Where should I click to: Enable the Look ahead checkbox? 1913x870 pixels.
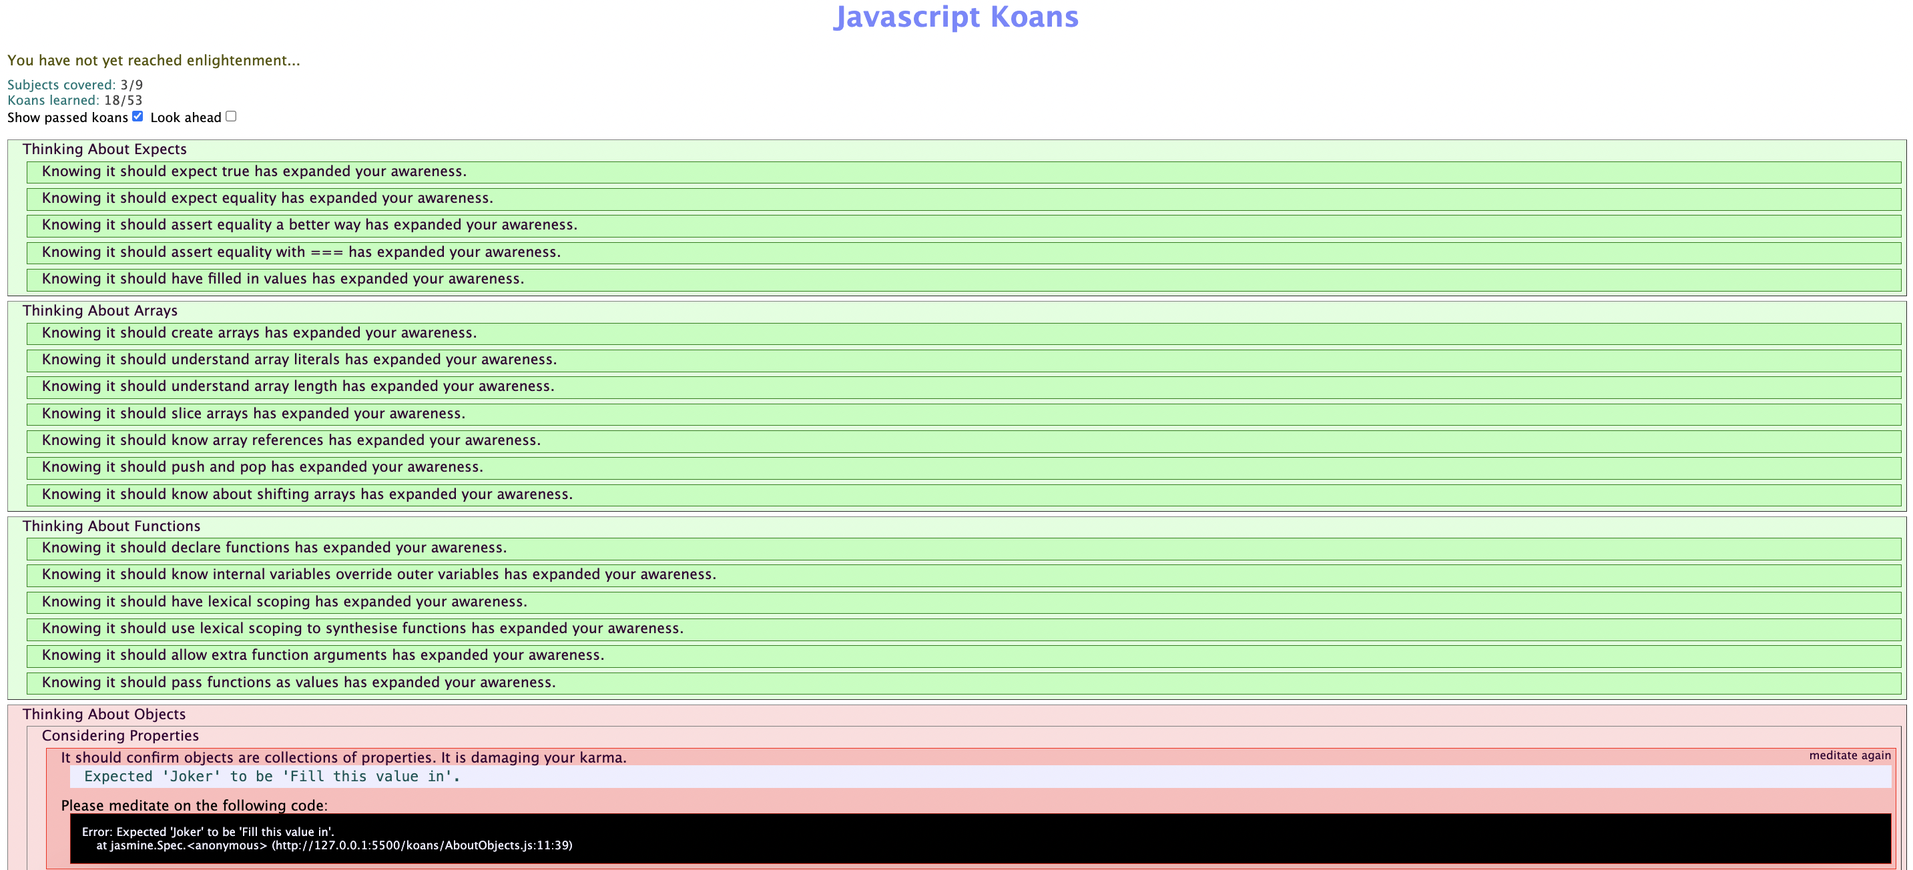[231, 116]
